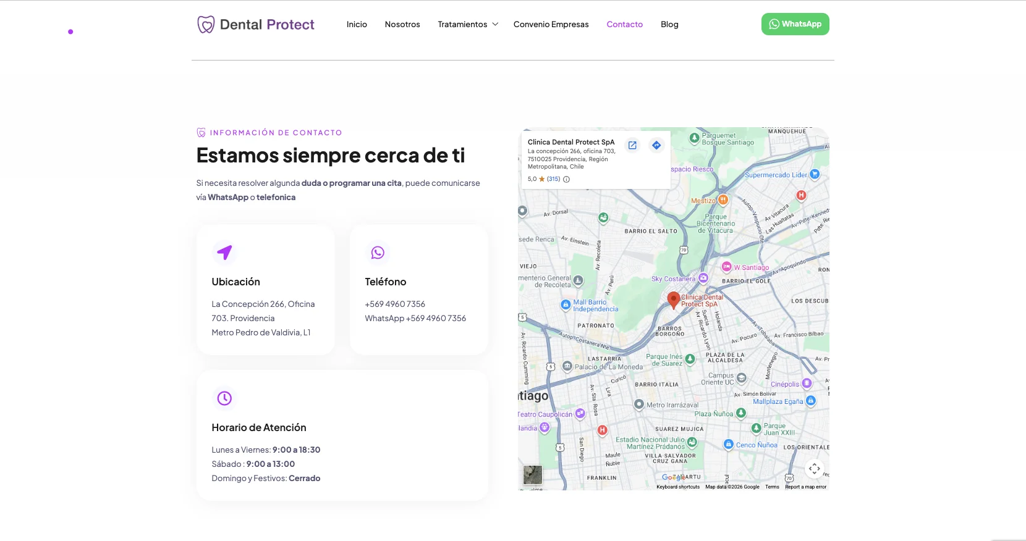Click Report a map error
Image resolution: width=1026 pixels, height=541 pixels.
coord(805,487)
